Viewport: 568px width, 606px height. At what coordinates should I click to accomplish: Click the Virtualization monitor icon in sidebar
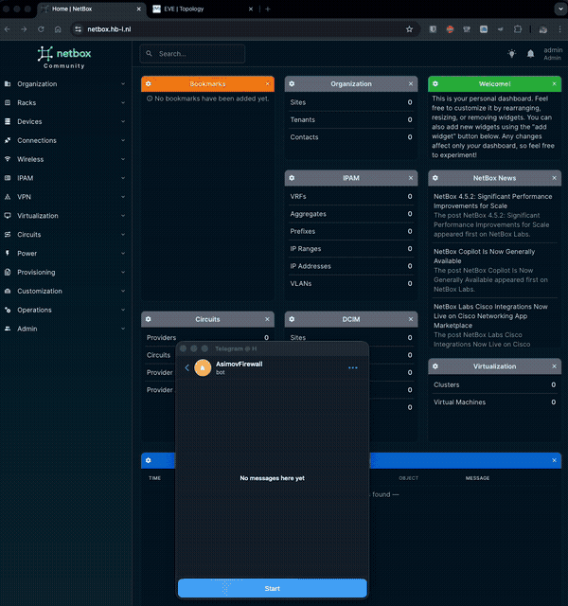[x=8, y=216]
